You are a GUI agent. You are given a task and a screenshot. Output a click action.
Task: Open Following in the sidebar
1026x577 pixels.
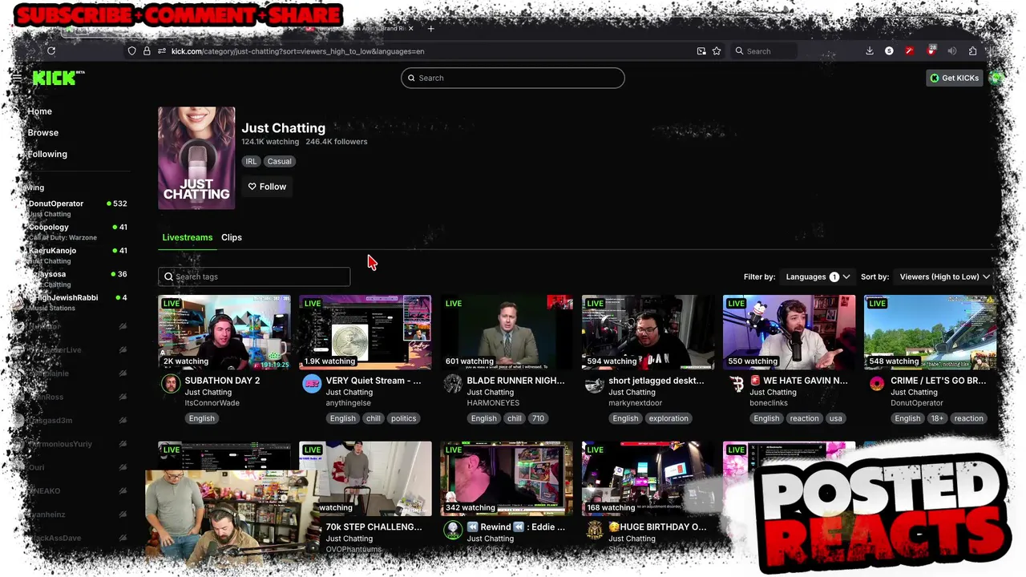(47, 154)
